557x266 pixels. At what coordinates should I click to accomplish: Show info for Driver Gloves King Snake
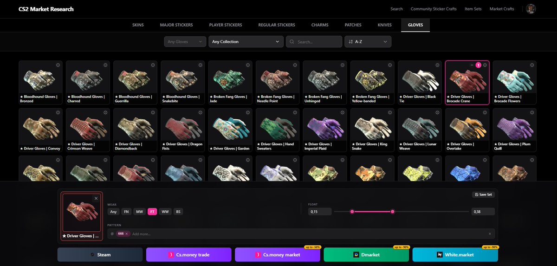coord(389,112)
